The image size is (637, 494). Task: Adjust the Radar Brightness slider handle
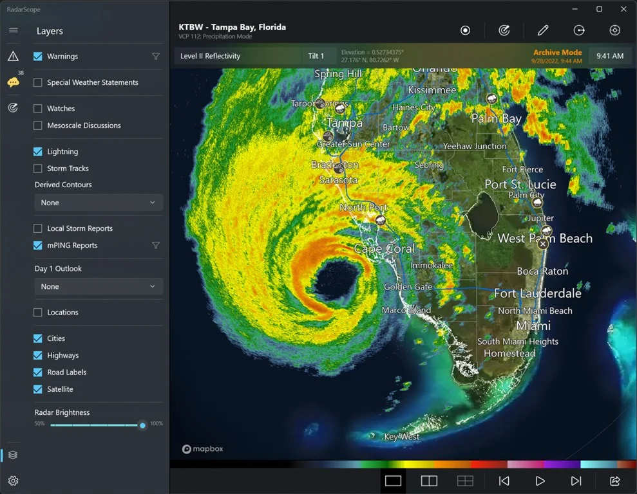pos(142,425)
